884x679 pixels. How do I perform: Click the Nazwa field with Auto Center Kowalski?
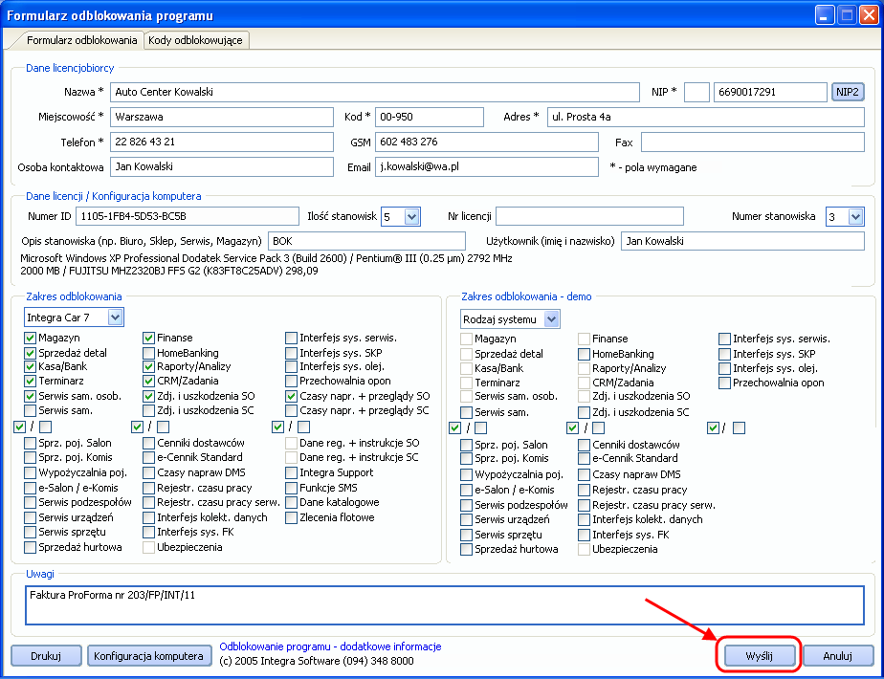(375, 92)
